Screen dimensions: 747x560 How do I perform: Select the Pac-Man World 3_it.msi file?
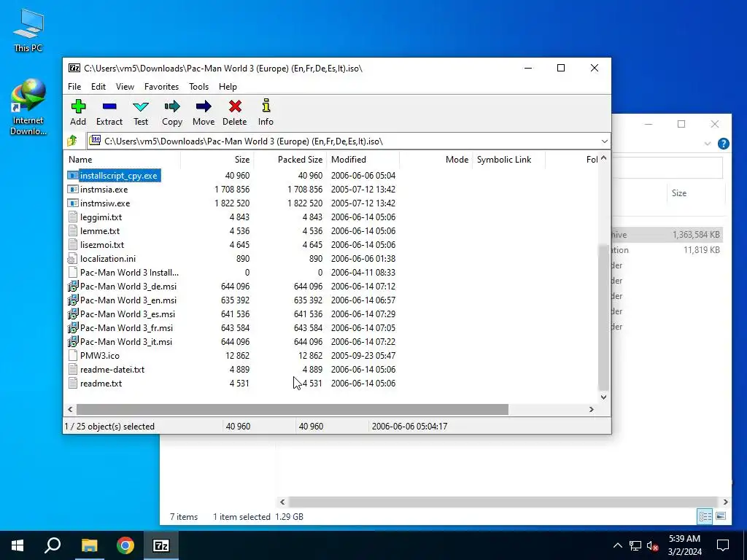[x=125, y=342]
